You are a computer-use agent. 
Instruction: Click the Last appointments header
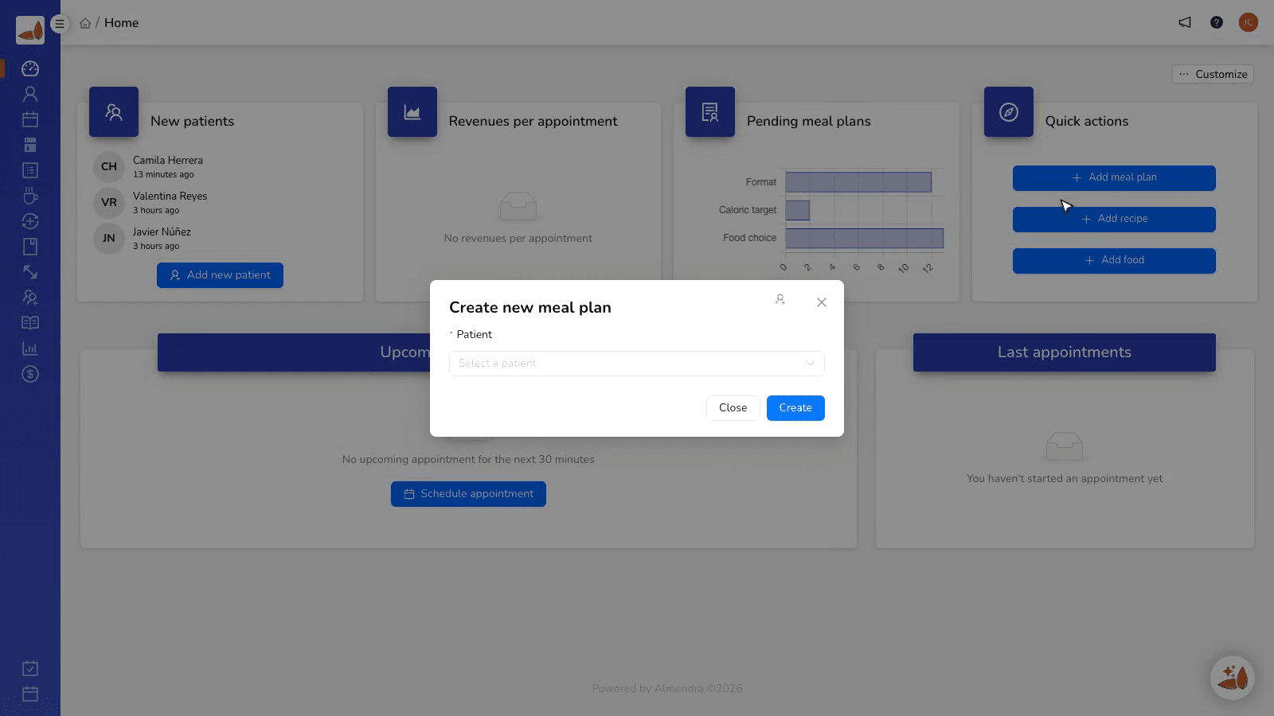point(1065,352)
